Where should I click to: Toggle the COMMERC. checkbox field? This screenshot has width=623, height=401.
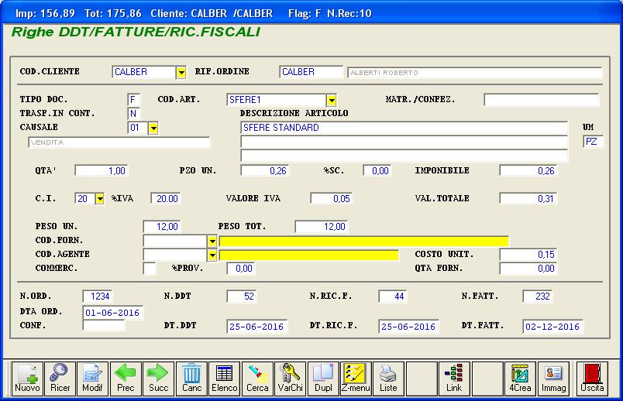coord(150,269)
